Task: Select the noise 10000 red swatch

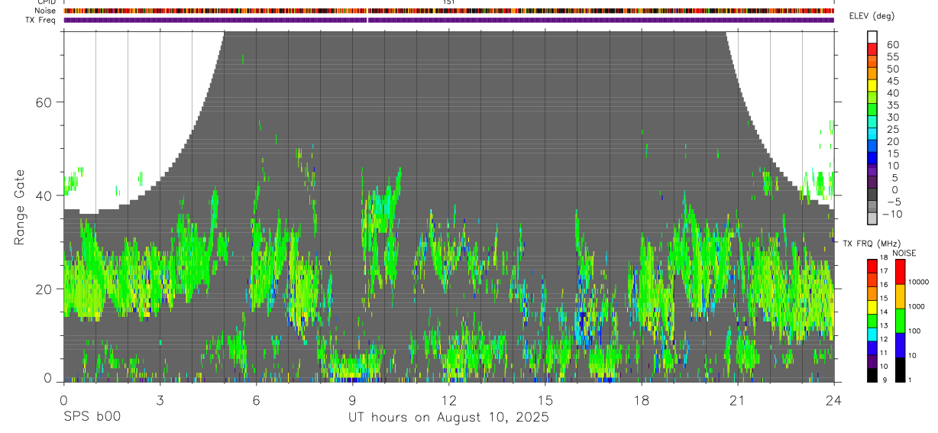Action: point(901,272)
